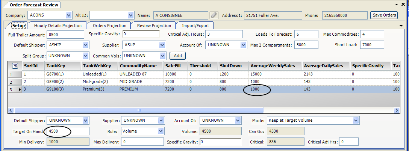Click the top Specific Gravity field
The width and height of the screenshot is (409, 151).
tap(141, 34)
